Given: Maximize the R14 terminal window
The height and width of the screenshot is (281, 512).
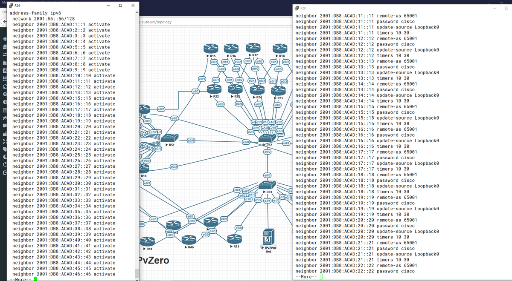Looking at the screenshot, I should 121,6.
